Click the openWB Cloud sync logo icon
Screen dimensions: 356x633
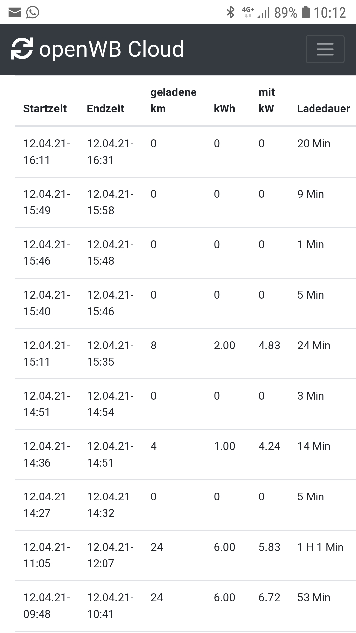22,49
